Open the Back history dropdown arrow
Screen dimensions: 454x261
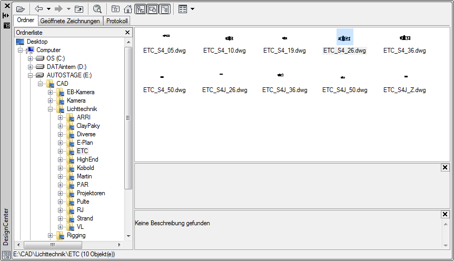(x=48, y=9)
